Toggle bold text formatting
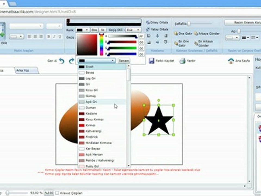 [49, 36]
